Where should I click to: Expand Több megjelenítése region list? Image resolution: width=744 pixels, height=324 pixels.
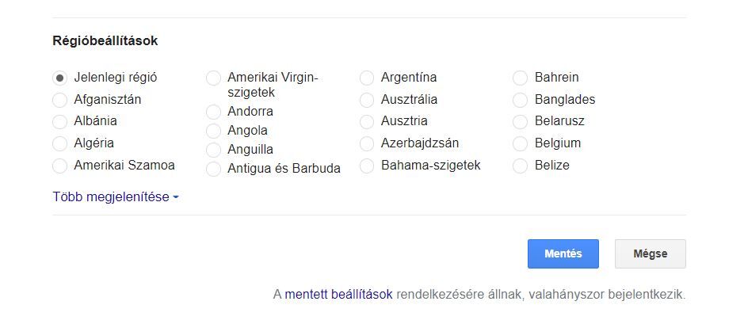pos(115,197)
